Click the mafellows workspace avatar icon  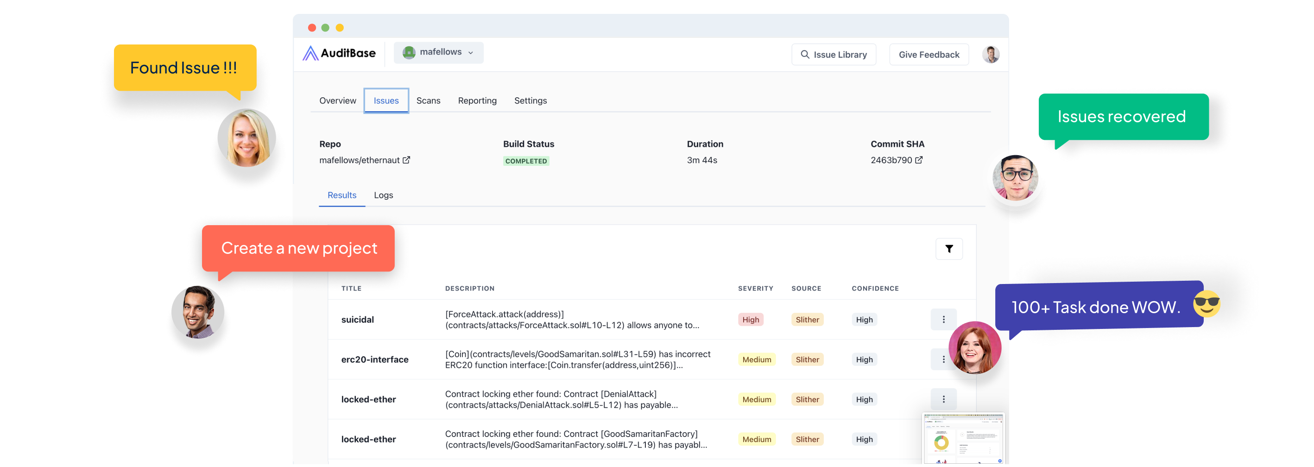tap(410, 52)
